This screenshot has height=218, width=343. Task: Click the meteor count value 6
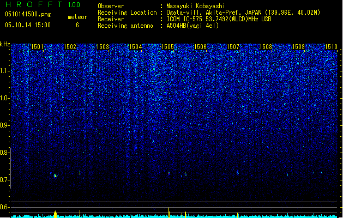[x=77, y=25]
